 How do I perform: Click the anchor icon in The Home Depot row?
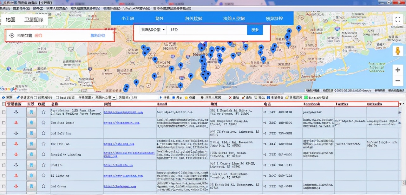click(16, 123)
